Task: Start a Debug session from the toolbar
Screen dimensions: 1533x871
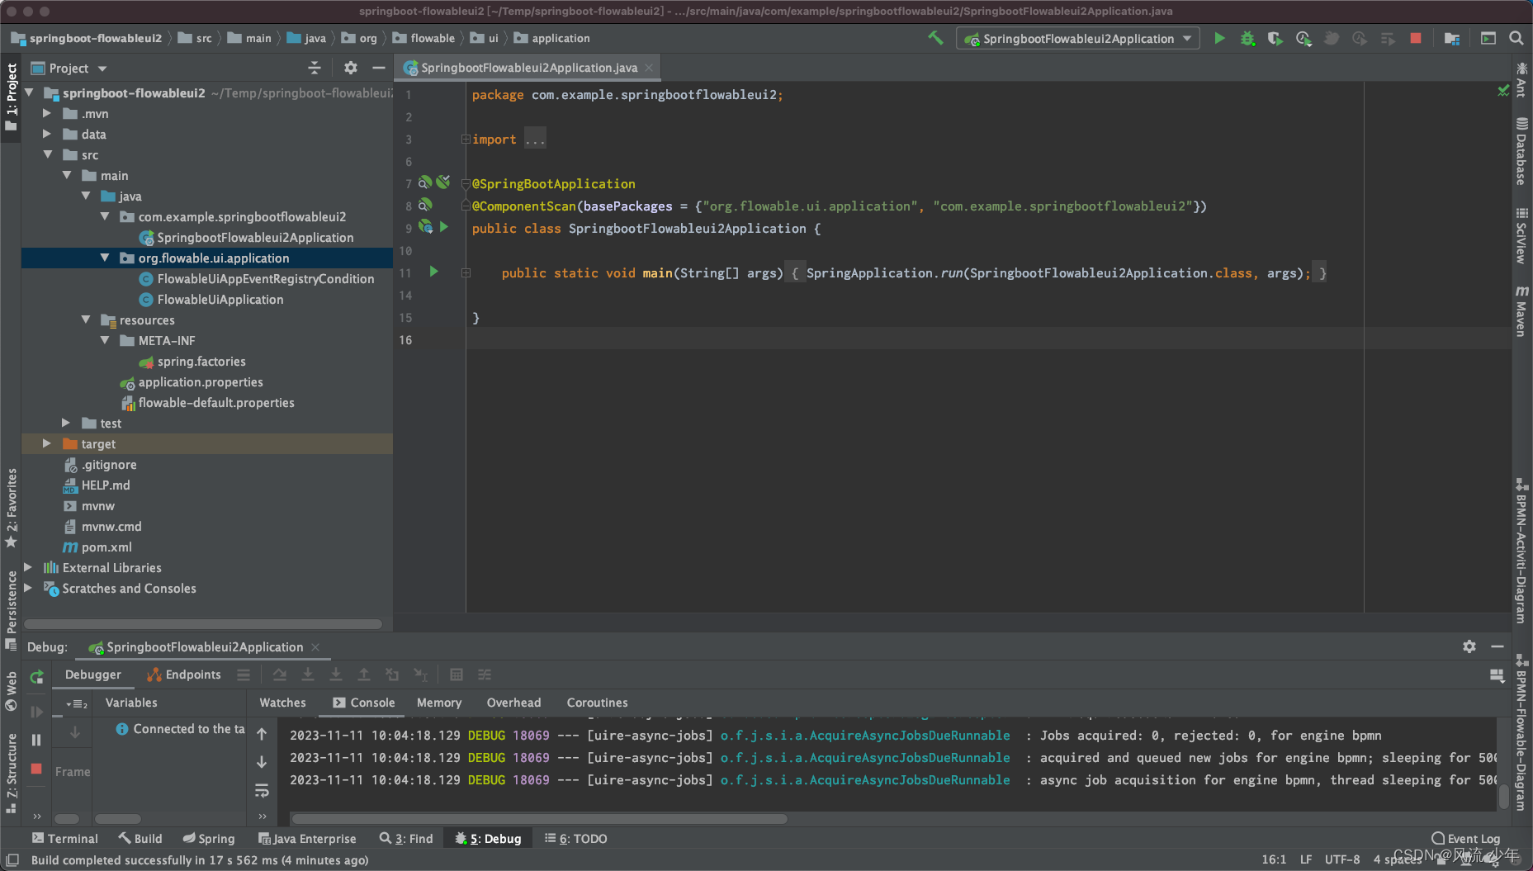Action: (x=1247, y=38)
